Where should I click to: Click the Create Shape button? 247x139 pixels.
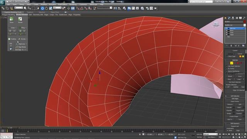tap(234, 117)
